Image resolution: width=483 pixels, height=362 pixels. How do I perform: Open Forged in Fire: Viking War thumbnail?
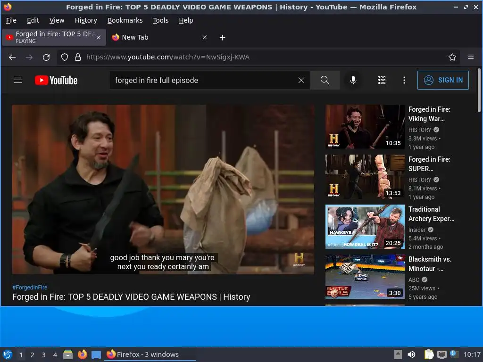(365, 127)
